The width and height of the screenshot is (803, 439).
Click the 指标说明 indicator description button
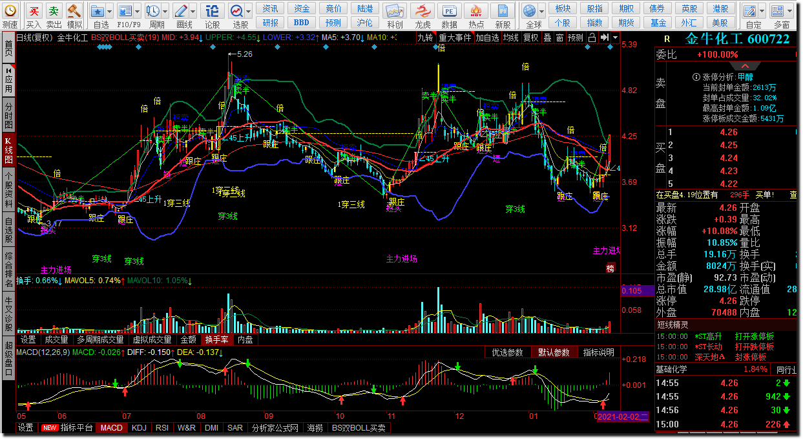[x=599, y=352]
